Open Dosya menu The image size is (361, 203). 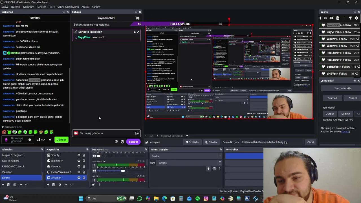(5, 7)
